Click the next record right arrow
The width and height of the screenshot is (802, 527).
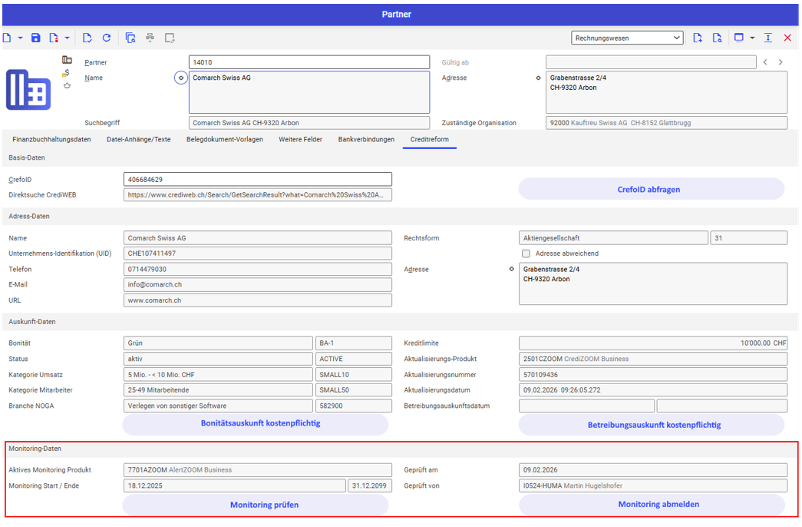point(781,62)
